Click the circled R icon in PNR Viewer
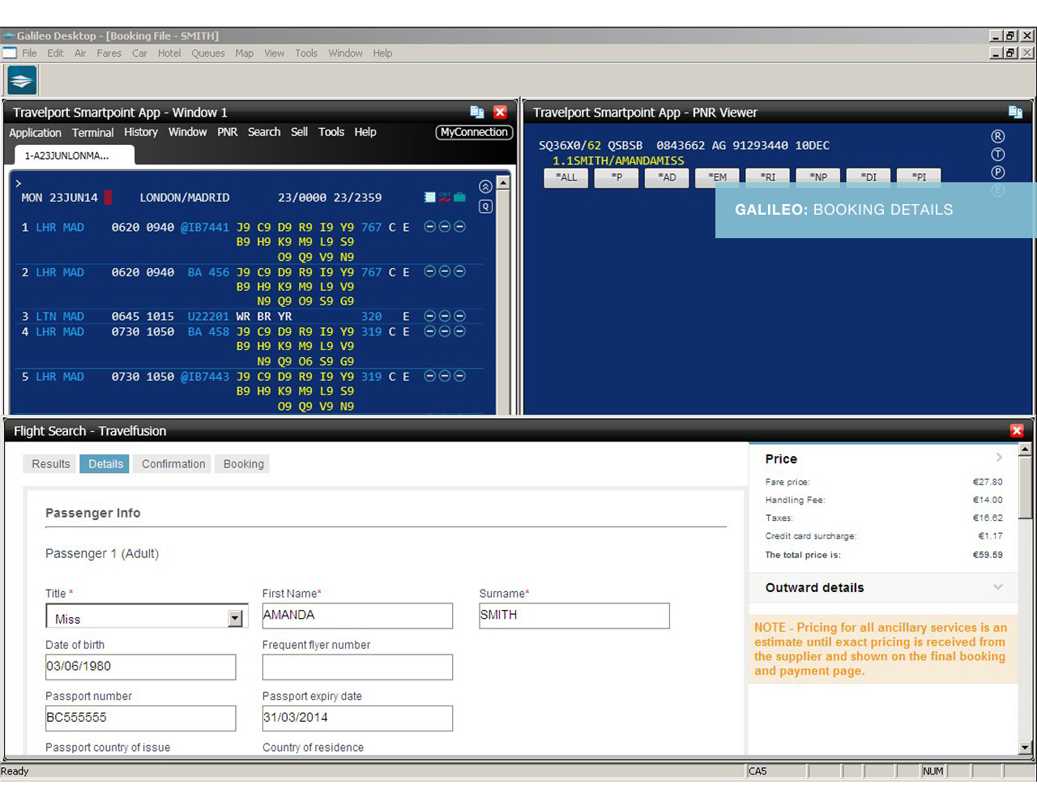This screenshot has width=1037, height=810. [x=998, y=136]
